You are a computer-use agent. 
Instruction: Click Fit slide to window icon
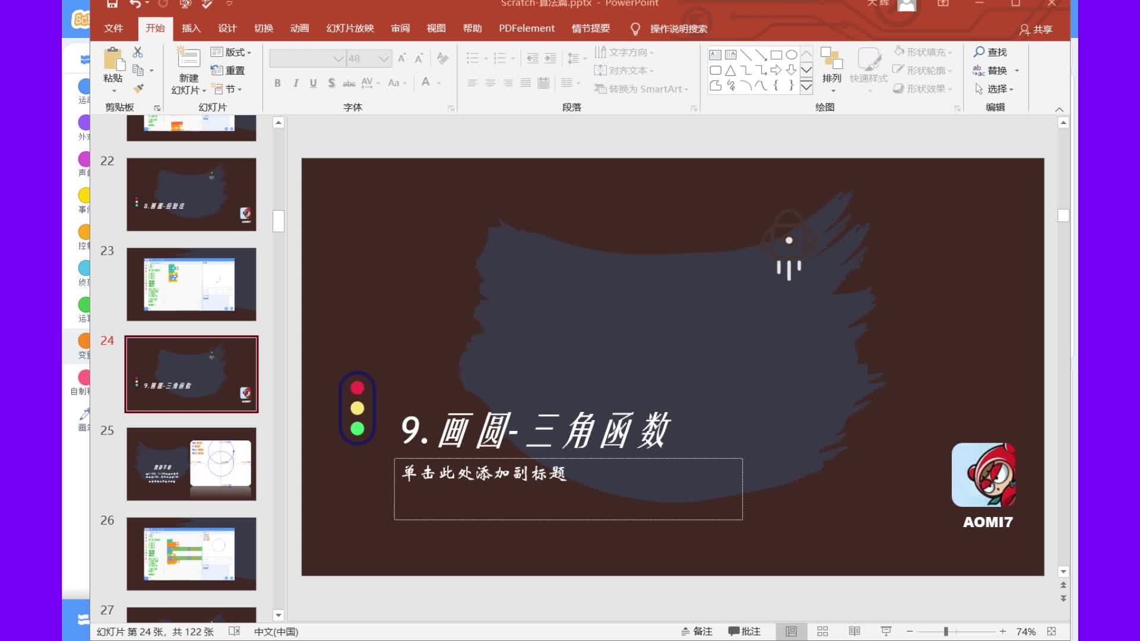coord(1052,632)
